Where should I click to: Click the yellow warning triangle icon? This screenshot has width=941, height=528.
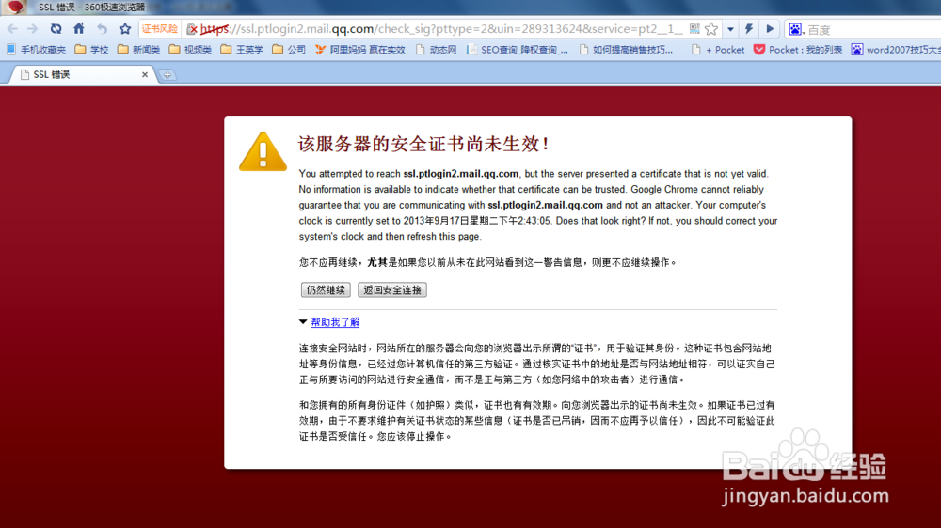click(x=263, y=151)
